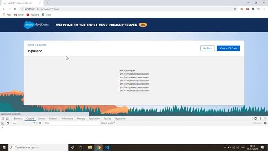
Task: Click the address bar URL
Action: (x=42, y=9)
